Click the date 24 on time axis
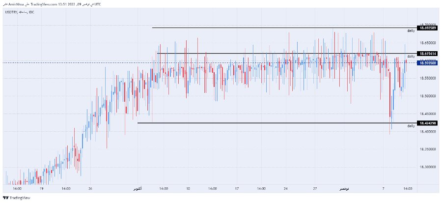The image size is (442, 203). (x=285, y=189)
